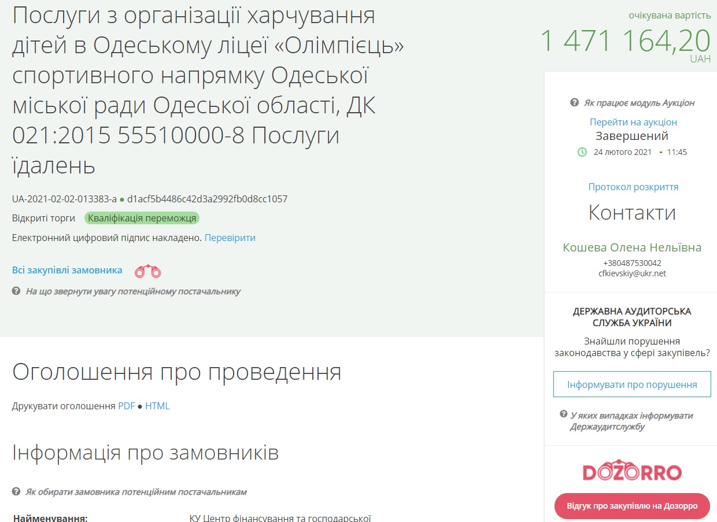
Task: Download announcement as PDF
Action: [x=126, y=406]
